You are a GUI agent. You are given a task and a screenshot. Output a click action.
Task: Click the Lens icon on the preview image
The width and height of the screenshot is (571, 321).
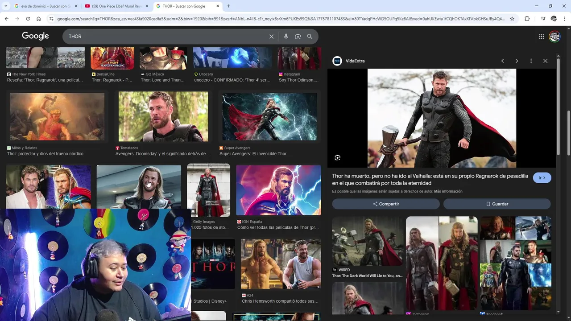click(x=338, y=157)
